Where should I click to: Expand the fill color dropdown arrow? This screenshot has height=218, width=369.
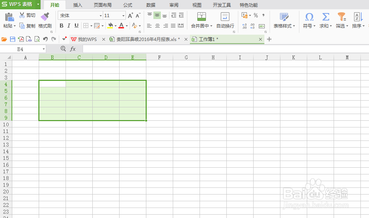coord(115,26)
